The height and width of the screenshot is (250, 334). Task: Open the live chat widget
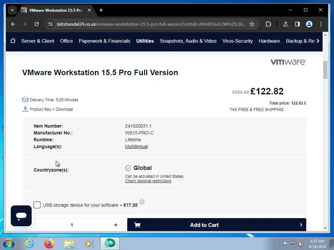(21, 216)
